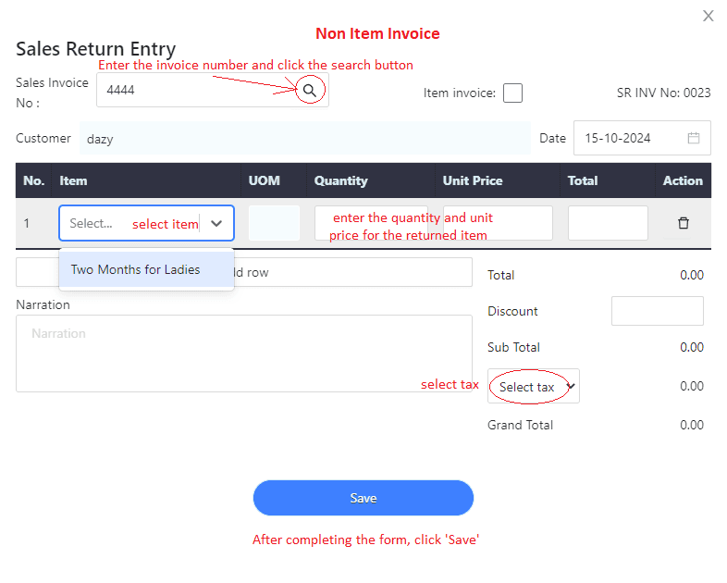The width and height of the screenshot is (727, 583).
Task: Open the date calendar icon
Action: [x=693, y=138]
